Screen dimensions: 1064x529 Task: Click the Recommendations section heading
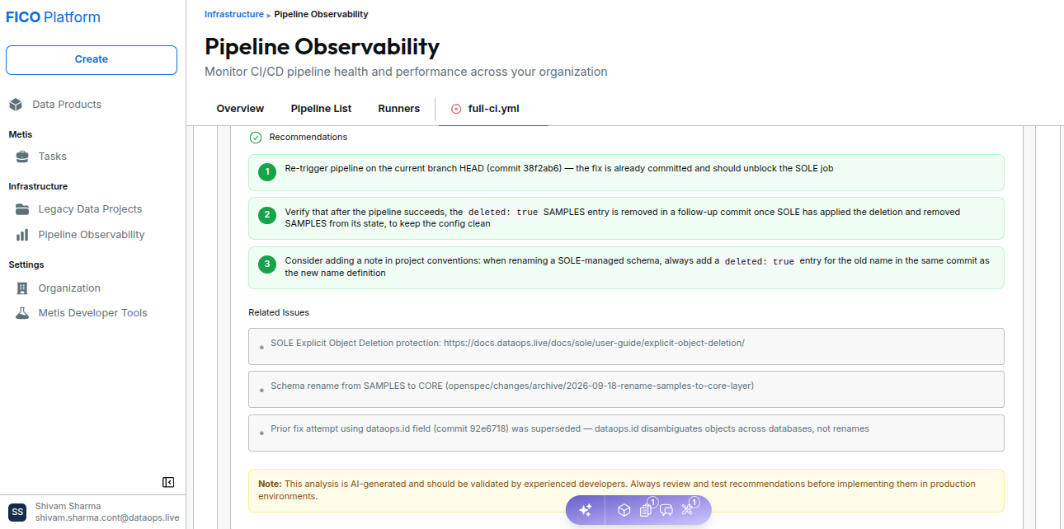pos(308,138)
